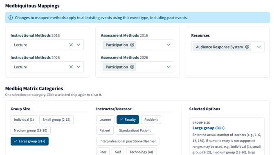Select Interprofessional practitioner/learner chip
The height and width of the screenshot is (155, 274).
pyautogui.click(x=128, y=141)
